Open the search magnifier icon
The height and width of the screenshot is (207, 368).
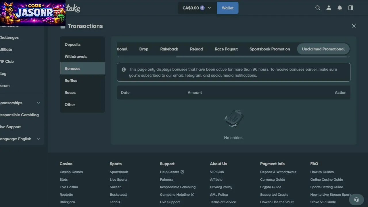(318, 8)
